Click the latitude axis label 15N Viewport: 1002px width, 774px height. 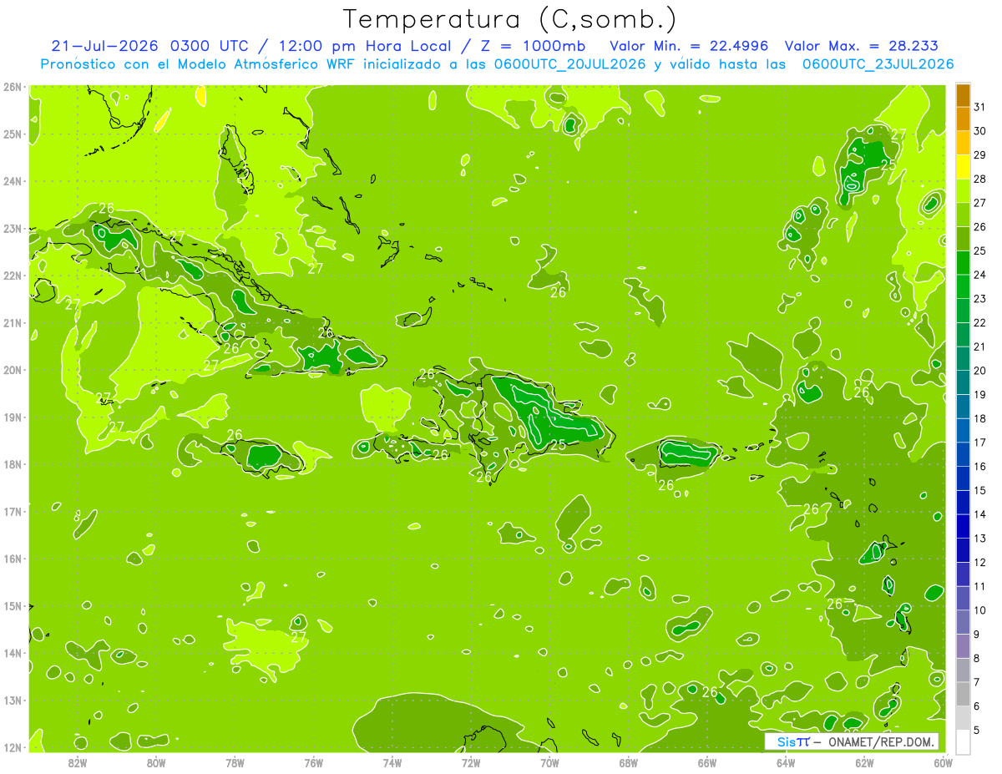point(13,606)
